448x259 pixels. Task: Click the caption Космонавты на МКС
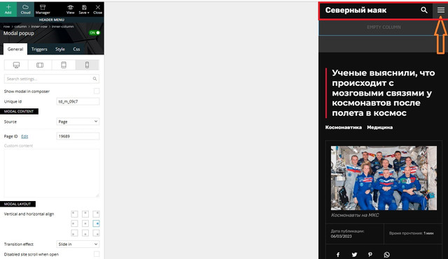pos(355,215)
